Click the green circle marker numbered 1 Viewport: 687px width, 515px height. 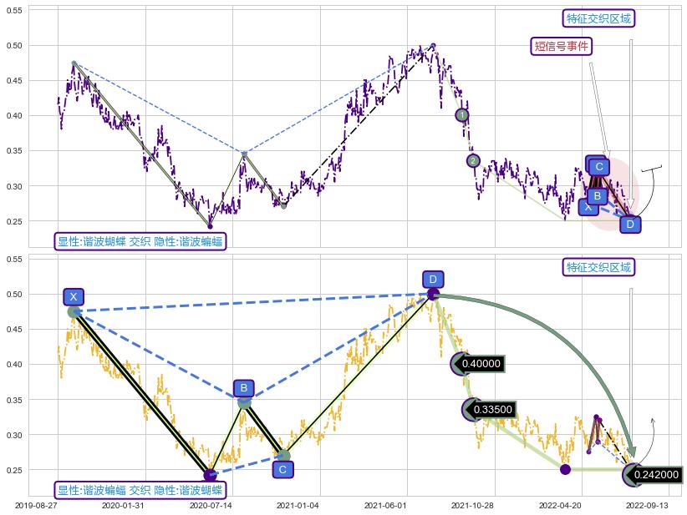tap(462, 115)
